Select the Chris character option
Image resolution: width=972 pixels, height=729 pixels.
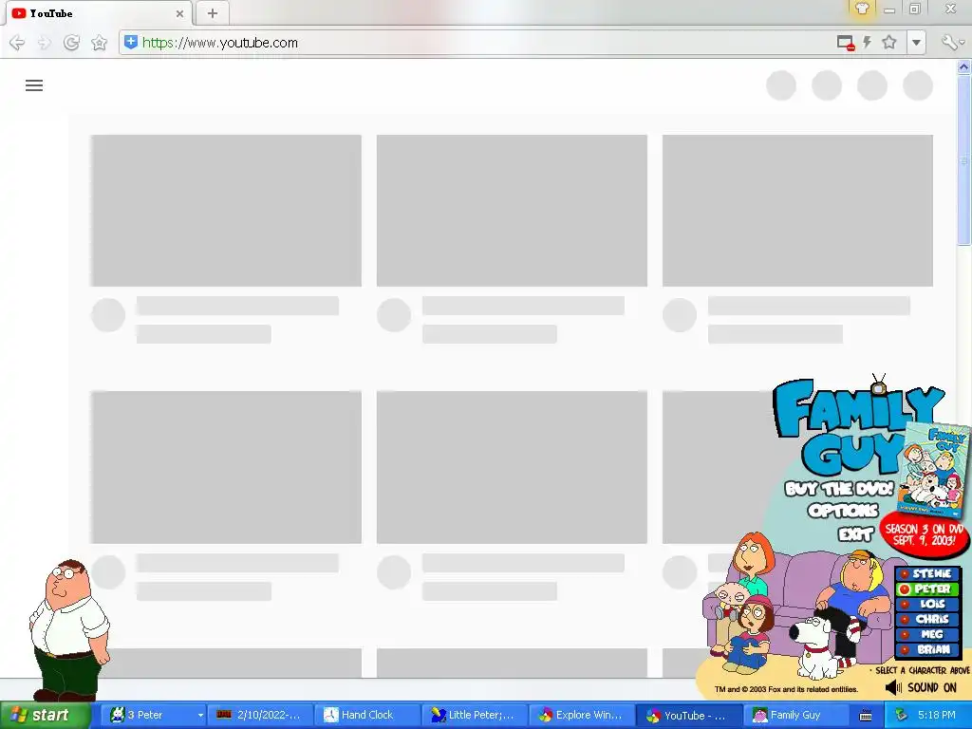(x=928, y=619)
